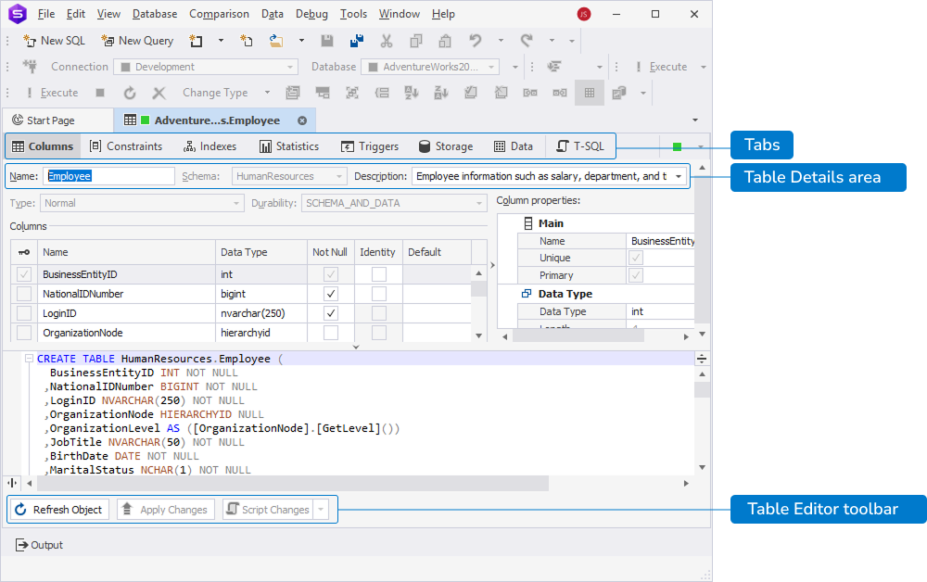Screen dimensions: 927x582
Task: Open the Script Changes dropdown arrow
Action: pos(321,510)
